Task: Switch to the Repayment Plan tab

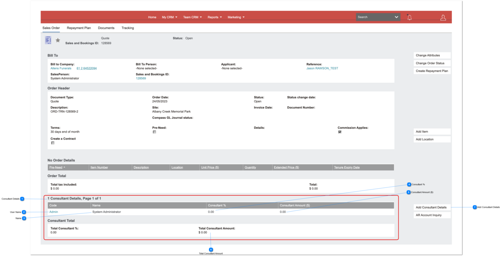Action: (79, 28)
